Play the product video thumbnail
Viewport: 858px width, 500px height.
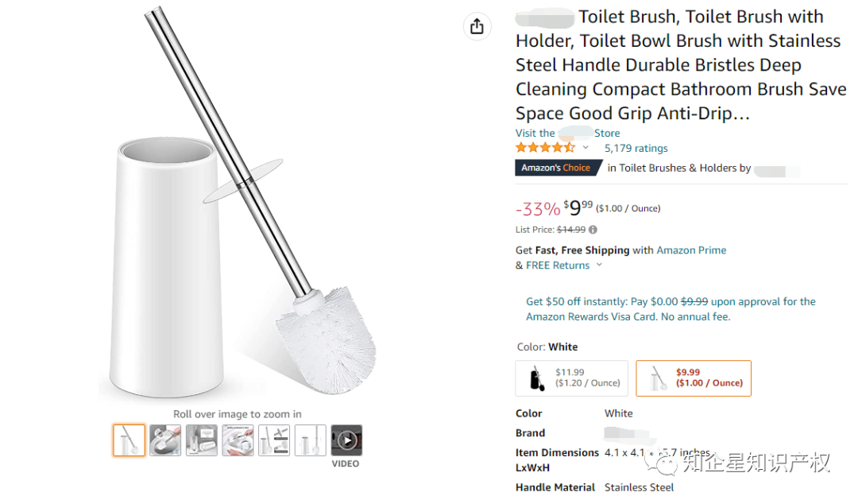point(346,440)
